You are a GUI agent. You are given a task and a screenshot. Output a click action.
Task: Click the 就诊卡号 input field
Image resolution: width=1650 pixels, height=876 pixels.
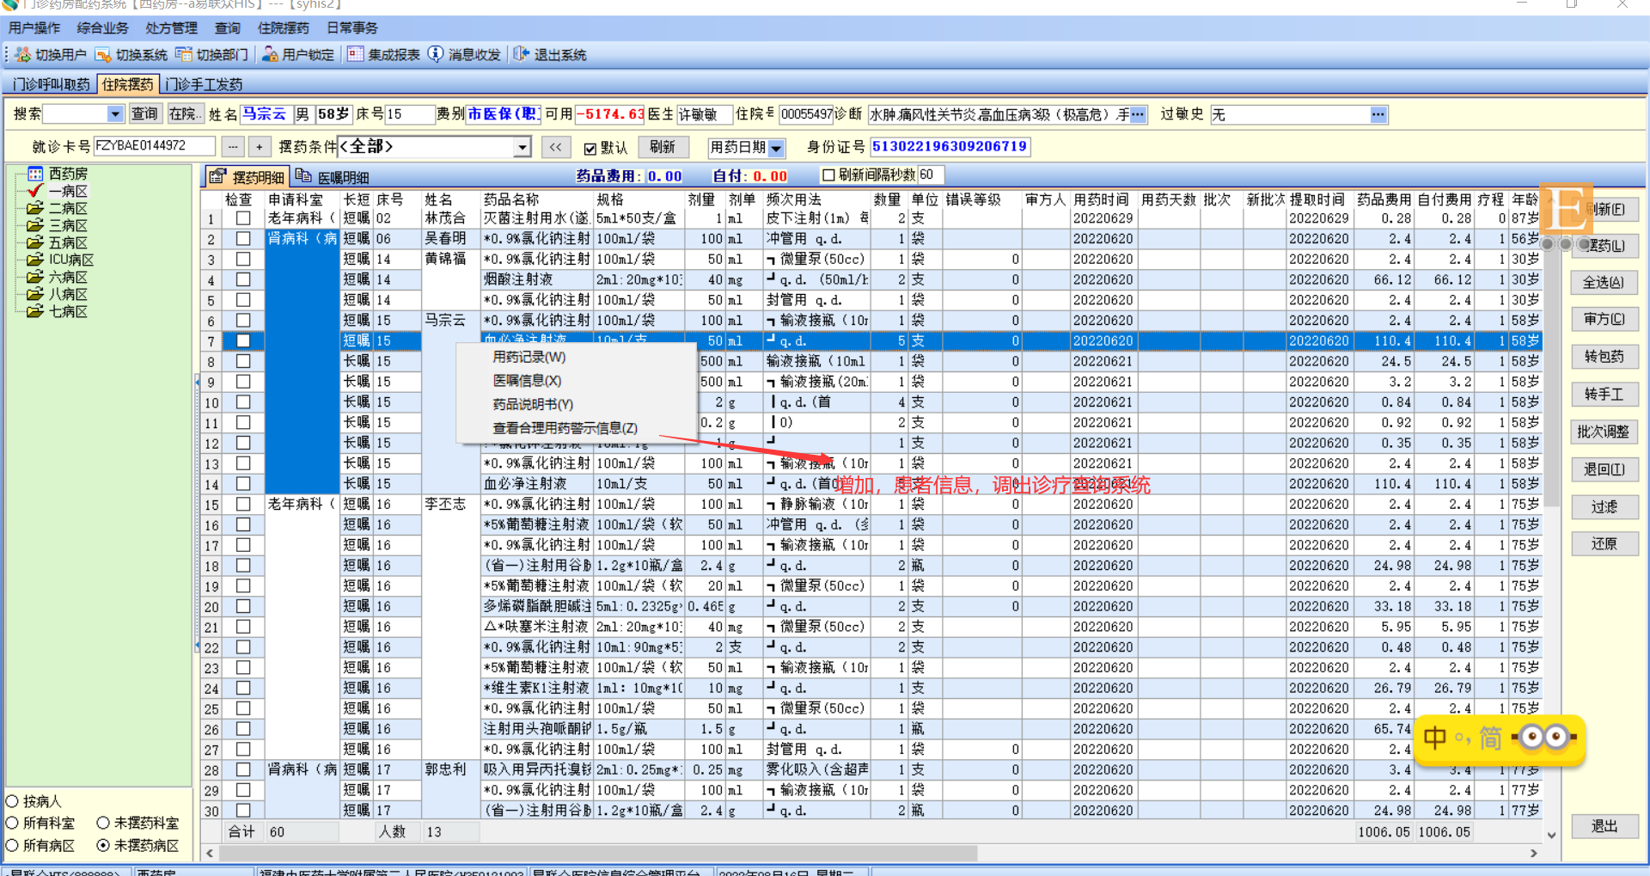pyautogui.click(x=154, y=146)
